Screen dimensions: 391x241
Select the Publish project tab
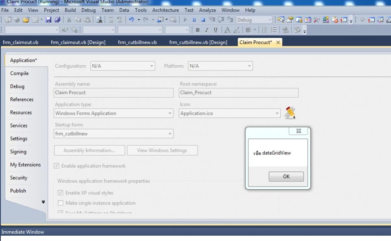tap(18, 191)
